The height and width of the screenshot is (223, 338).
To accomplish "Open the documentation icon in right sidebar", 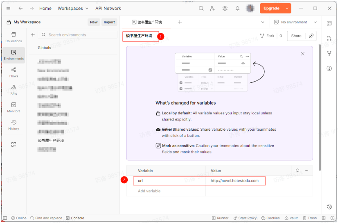I will 329,23.
